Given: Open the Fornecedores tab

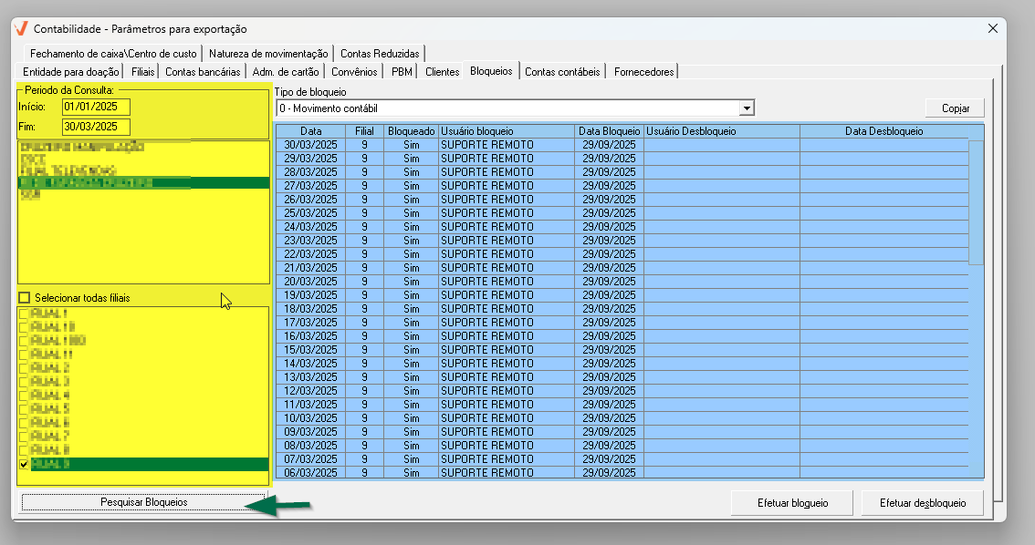Looking at the screenshot, I should 643,71.
